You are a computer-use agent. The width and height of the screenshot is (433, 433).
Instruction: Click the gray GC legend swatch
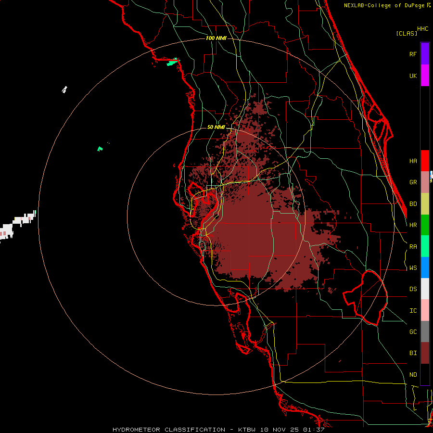click(x=425, y=331)
